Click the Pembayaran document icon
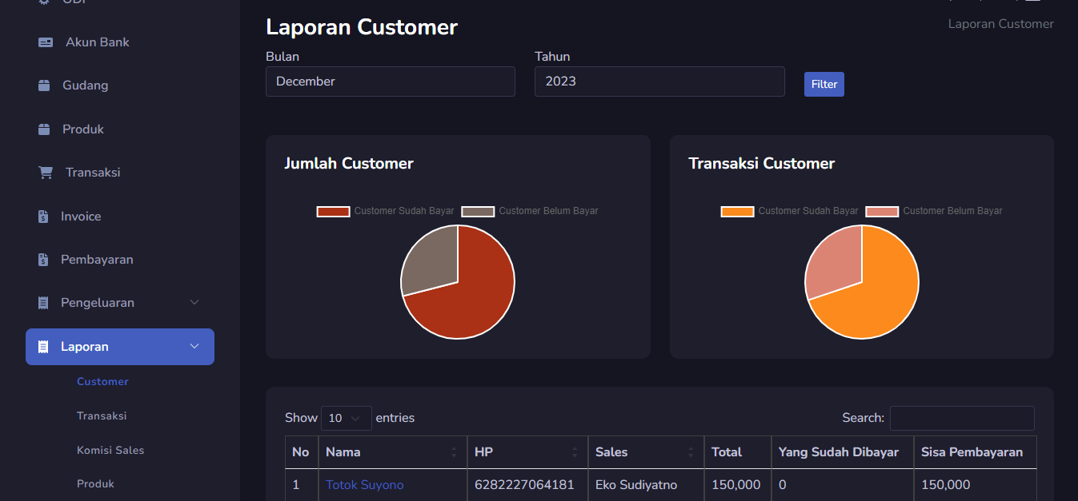The height and width of the screenshot is (501, 1078). 43,260
